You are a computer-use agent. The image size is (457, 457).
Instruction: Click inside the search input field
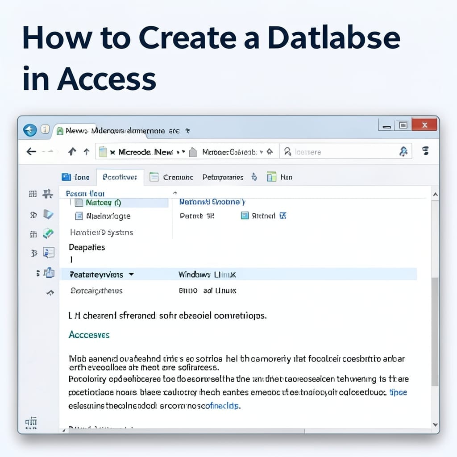coord(345,151)
